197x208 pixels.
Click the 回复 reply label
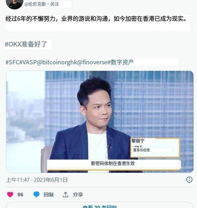click(49, 195)
